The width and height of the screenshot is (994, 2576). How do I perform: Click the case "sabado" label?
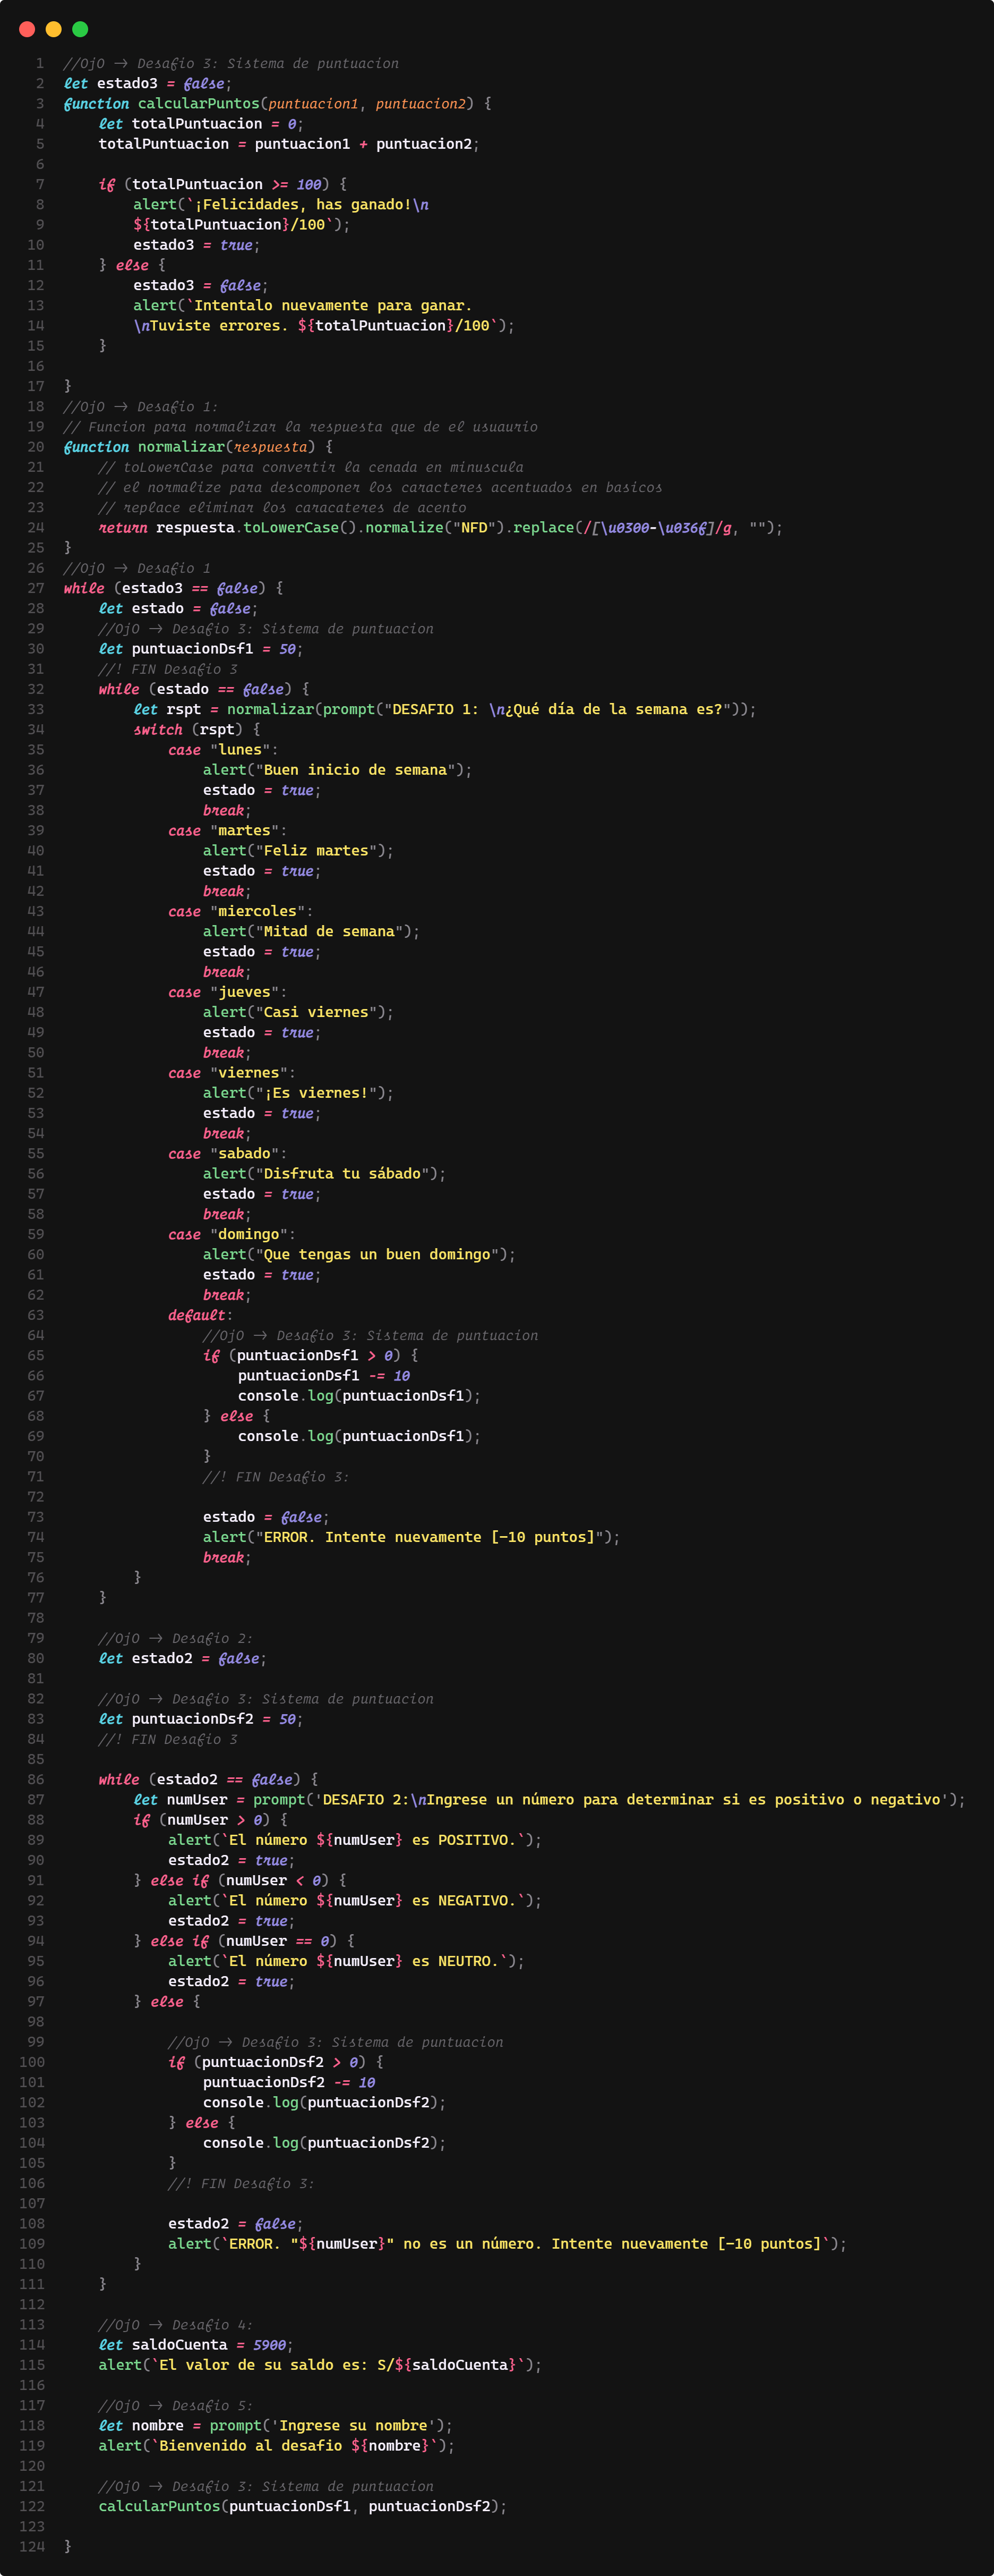click(x=228, y=1154)
